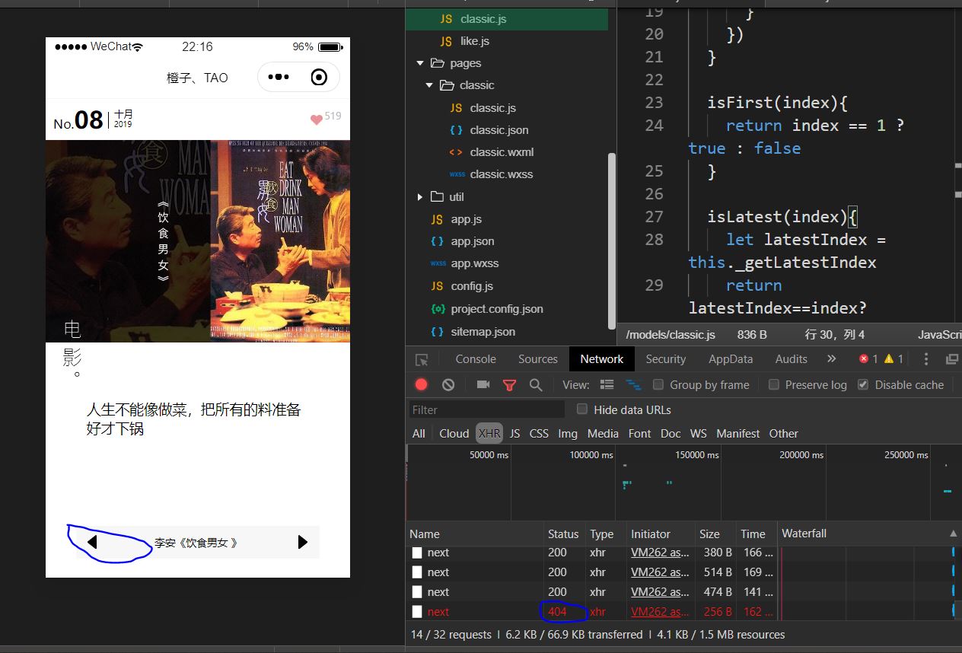Open app.js in the file tree
Image resolution: width=962 pixels, height=653 pixels.
(466, 218)
